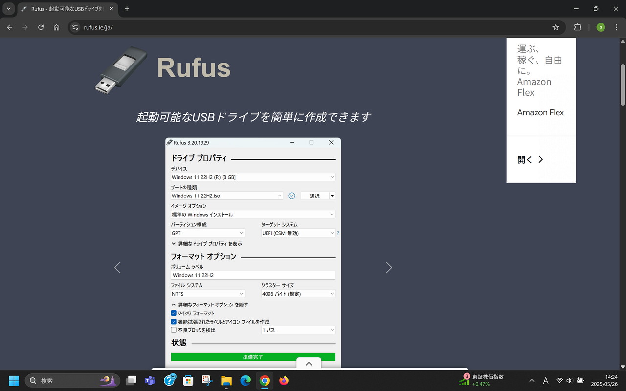Toggle the クイック フォーマット checkbox
Viewport: 626px width, 391px height.
coord(174,313)
